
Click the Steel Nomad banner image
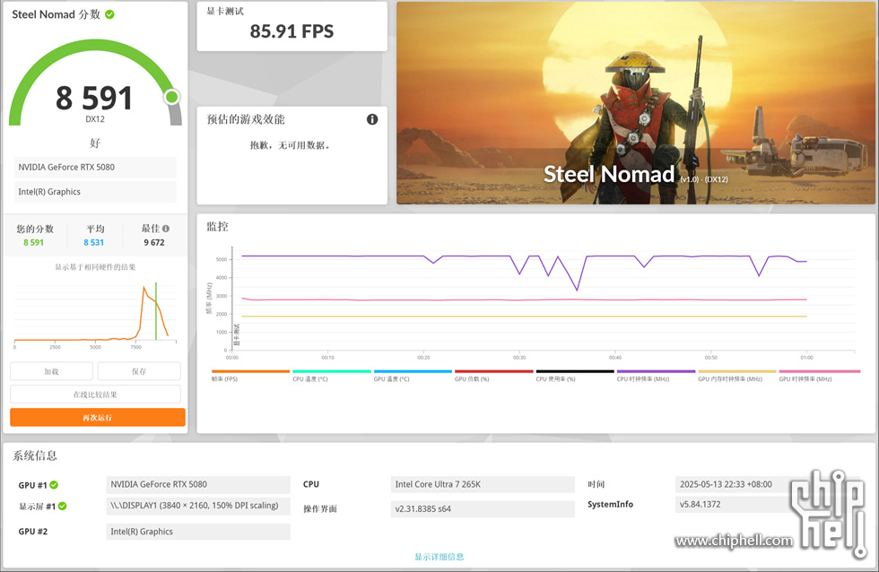coord(636,103)
